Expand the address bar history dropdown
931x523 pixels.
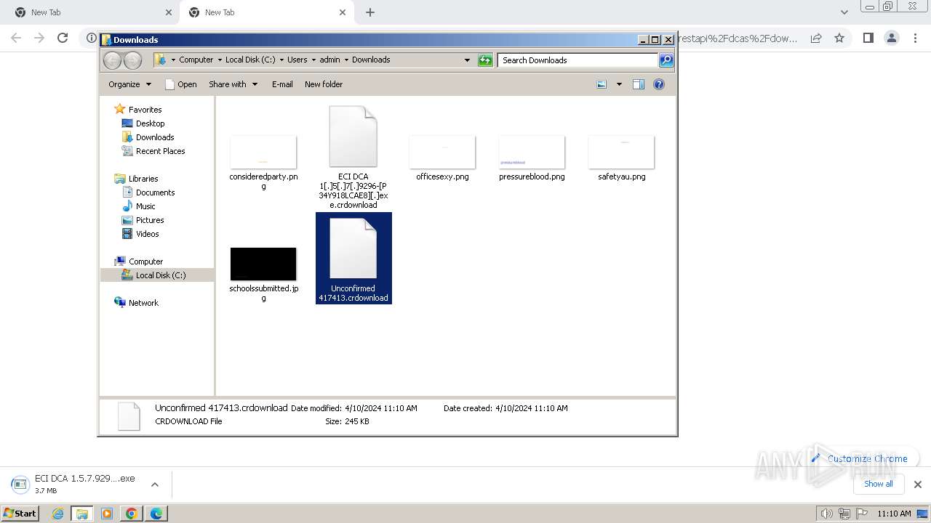pos(467,60)
